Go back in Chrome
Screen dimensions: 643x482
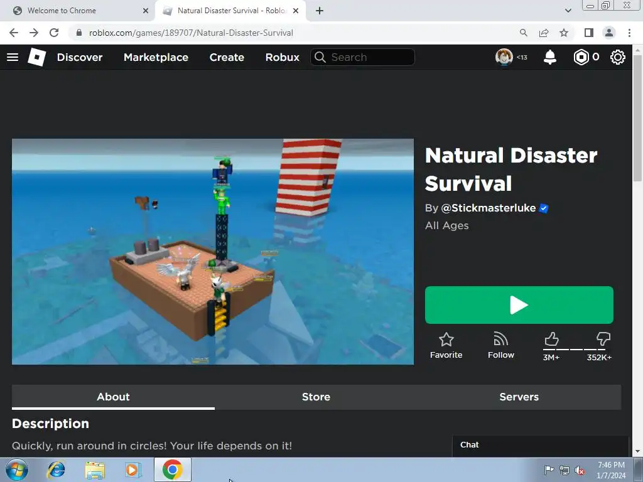14,33
